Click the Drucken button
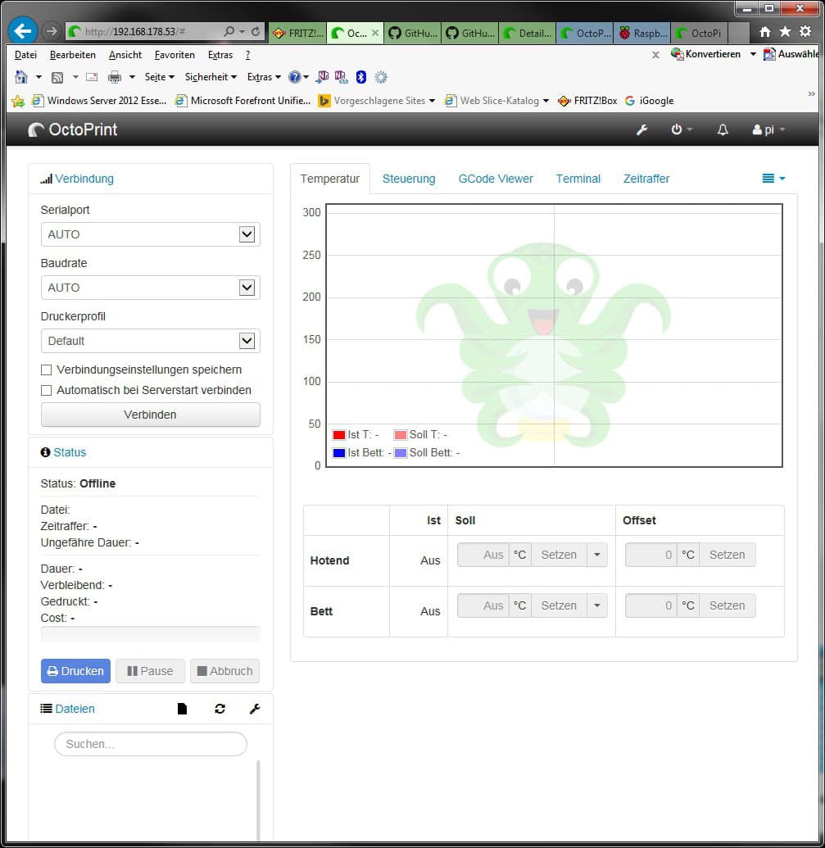This screenshot has height=848, width=825. point(75,671)
